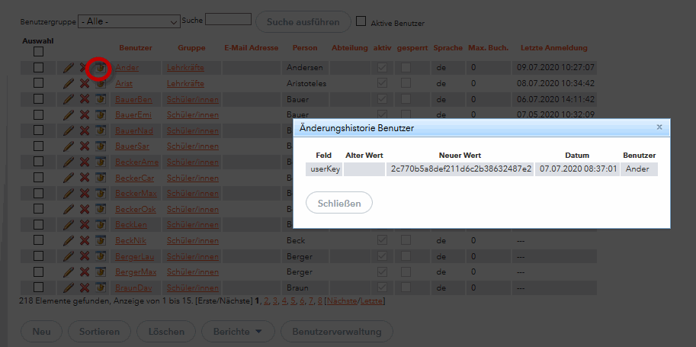This screenshot has height=347, width=696.
Task: Select the Neuer Wert userKey hash cell
Action: click(x=460, y=169)
